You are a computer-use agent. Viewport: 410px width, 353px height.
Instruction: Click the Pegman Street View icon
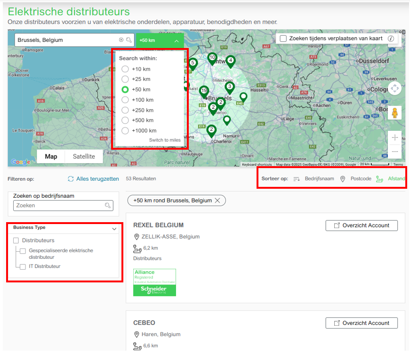394,113
